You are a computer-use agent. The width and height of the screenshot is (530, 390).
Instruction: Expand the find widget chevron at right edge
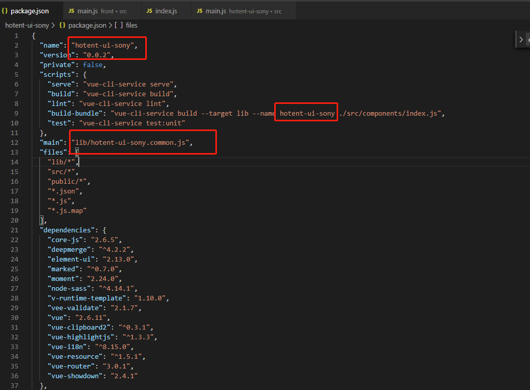[521, 39]
